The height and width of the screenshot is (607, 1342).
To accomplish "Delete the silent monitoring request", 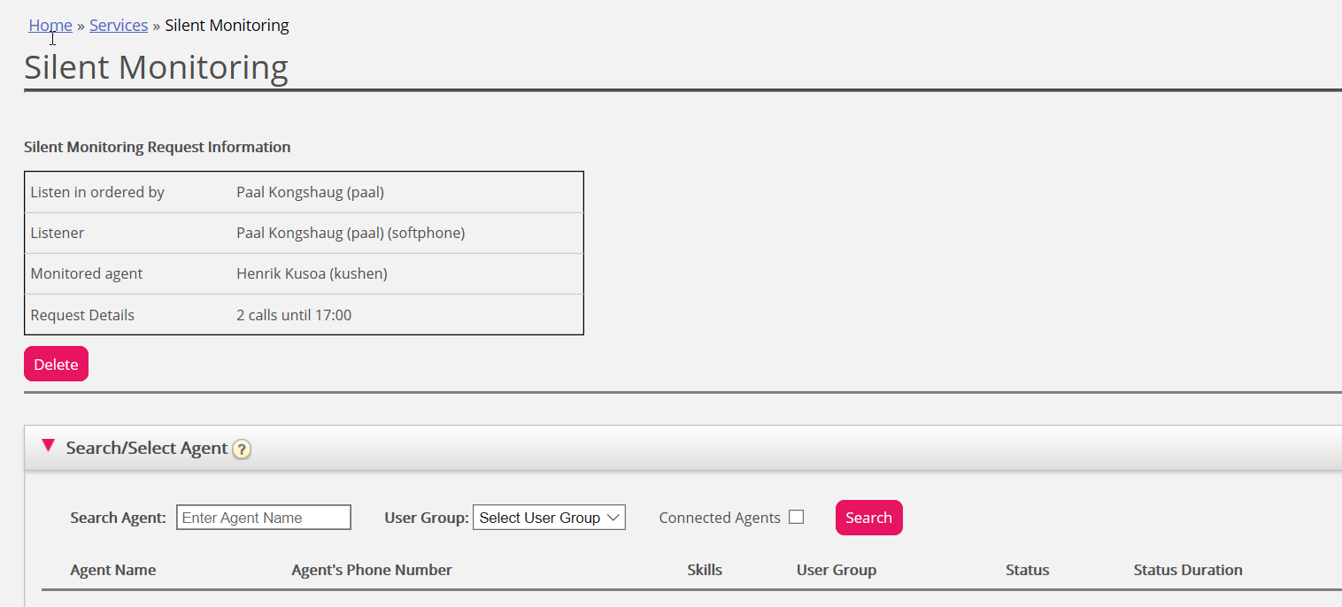I will (56, 364).
